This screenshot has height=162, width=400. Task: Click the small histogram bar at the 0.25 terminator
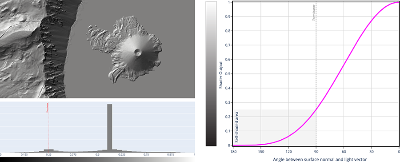[49, 151]
